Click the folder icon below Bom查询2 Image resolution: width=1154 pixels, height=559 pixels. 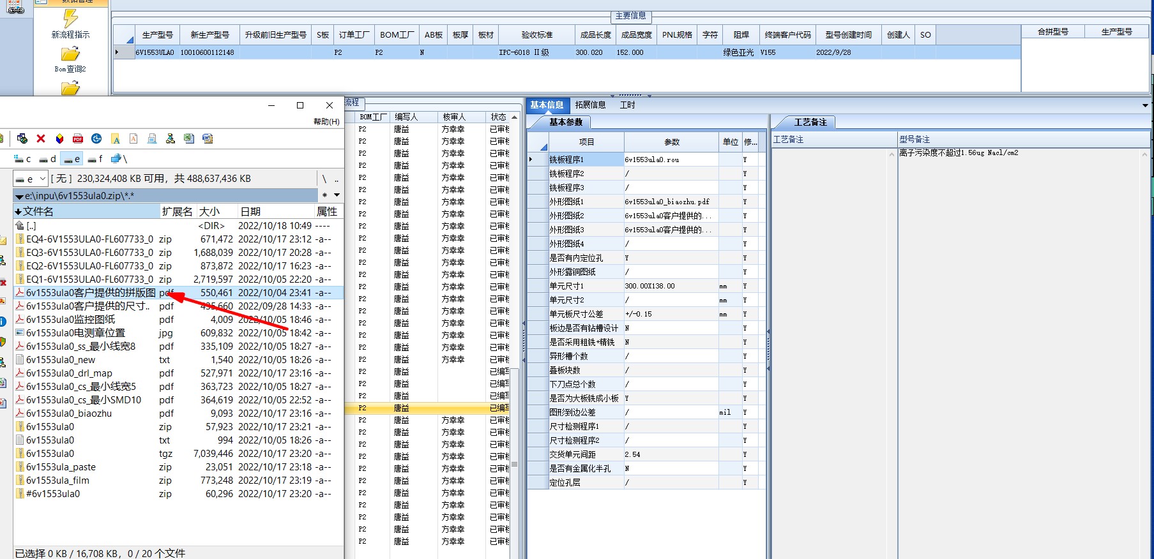pos(70,88)
